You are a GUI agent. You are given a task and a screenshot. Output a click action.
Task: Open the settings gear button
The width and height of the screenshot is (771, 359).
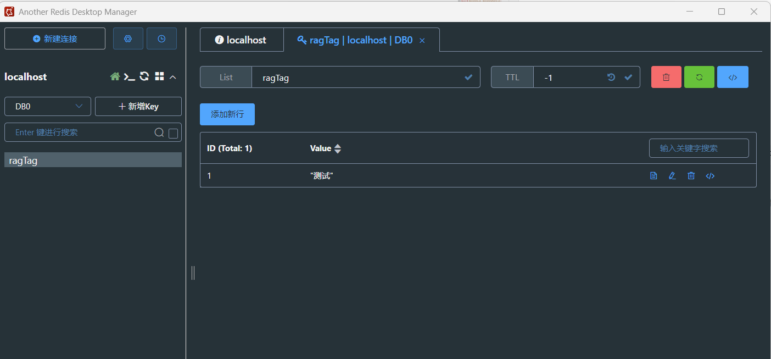tap(128, 39)
